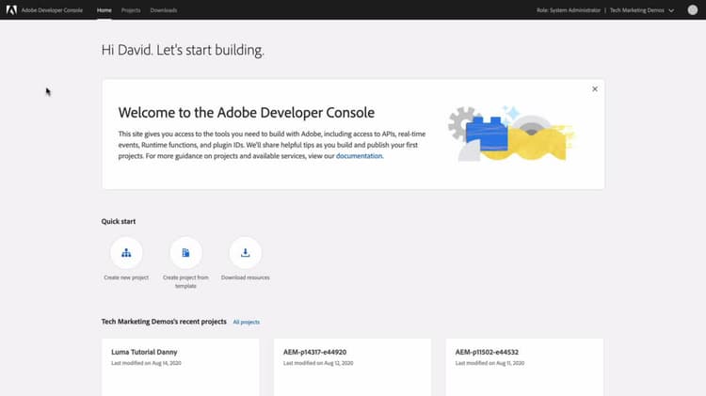Viewport: 706px width, 396px height.
Task: Click the Create new project icon
Action: point(126,253)
